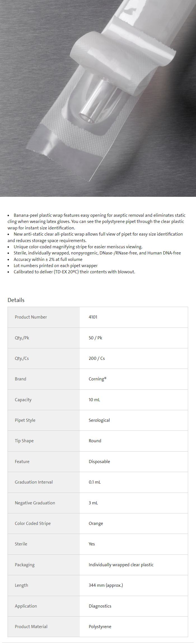Select the Corning® brand value
The width and height of the screenshot is (196, 643).
[97, 379]
